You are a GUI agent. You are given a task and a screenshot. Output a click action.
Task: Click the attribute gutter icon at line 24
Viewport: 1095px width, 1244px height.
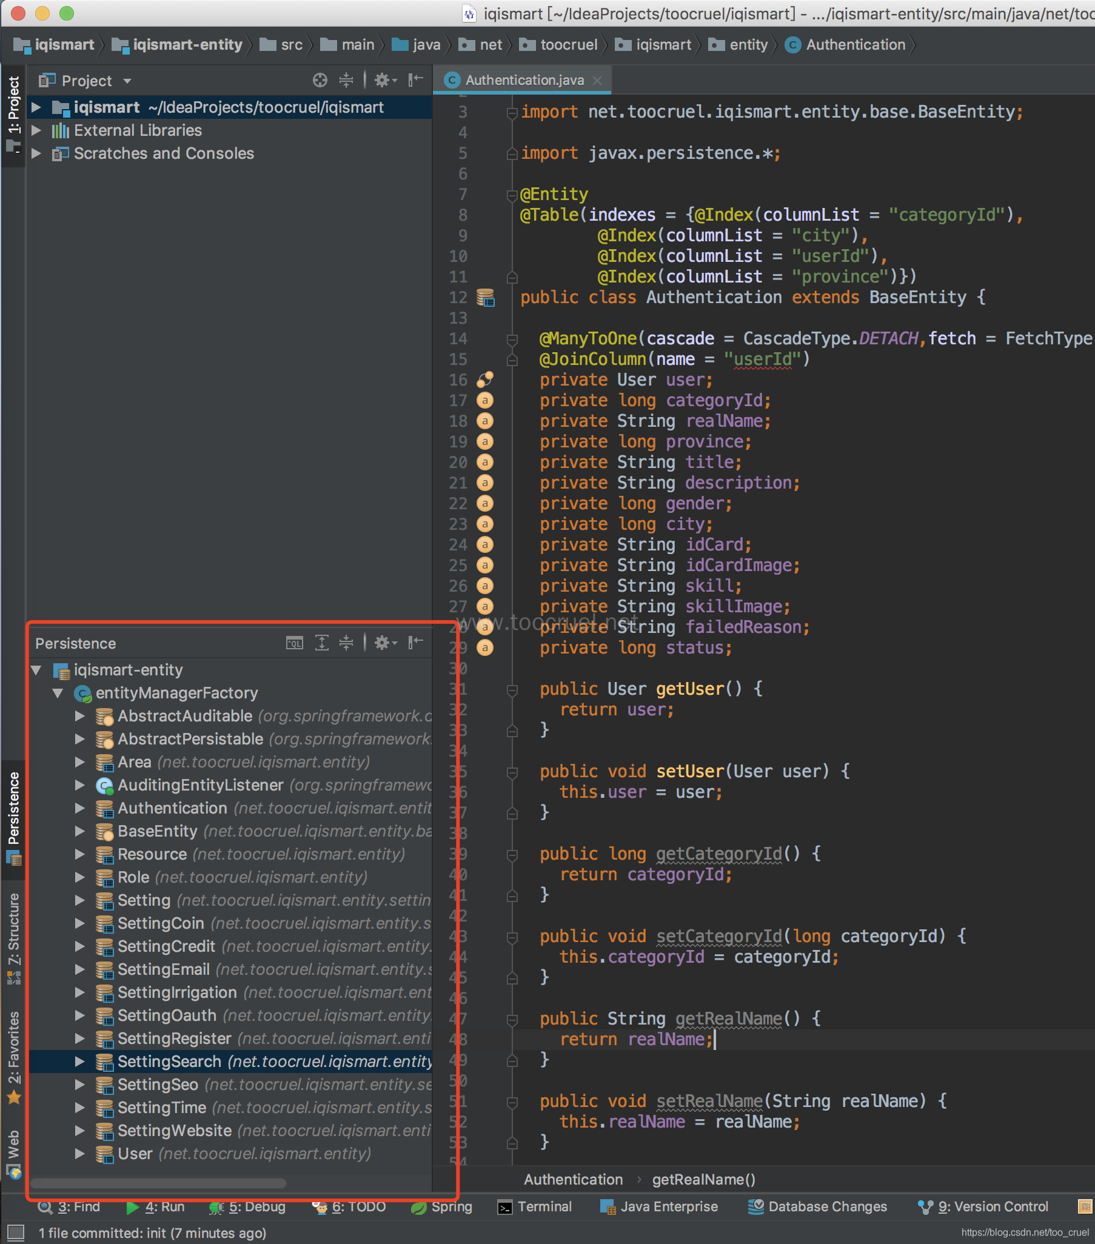pyautogui.click(x=485, y=545)
